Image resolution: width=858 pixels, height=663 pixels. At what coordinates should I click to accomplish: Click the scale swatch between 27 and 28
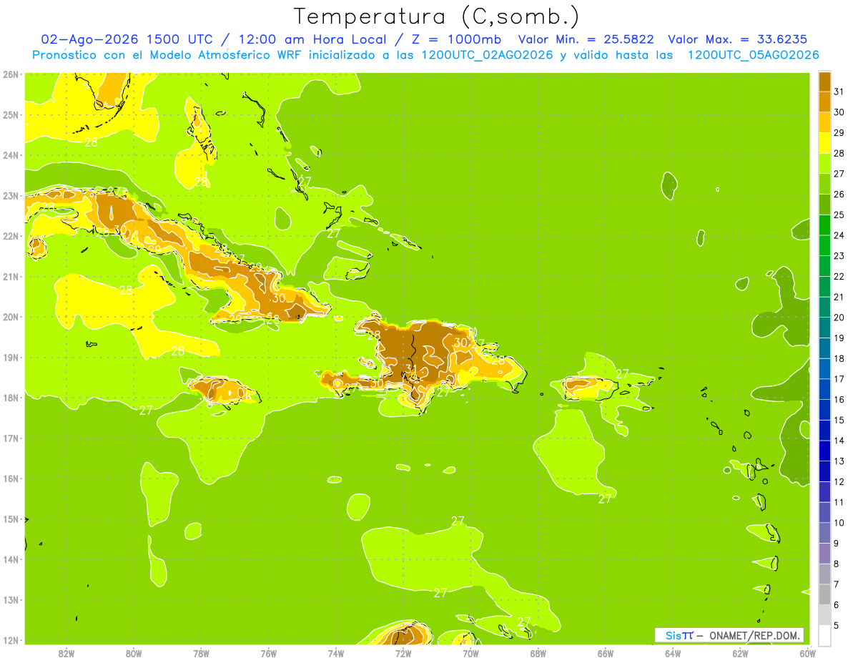coord(824,162)
